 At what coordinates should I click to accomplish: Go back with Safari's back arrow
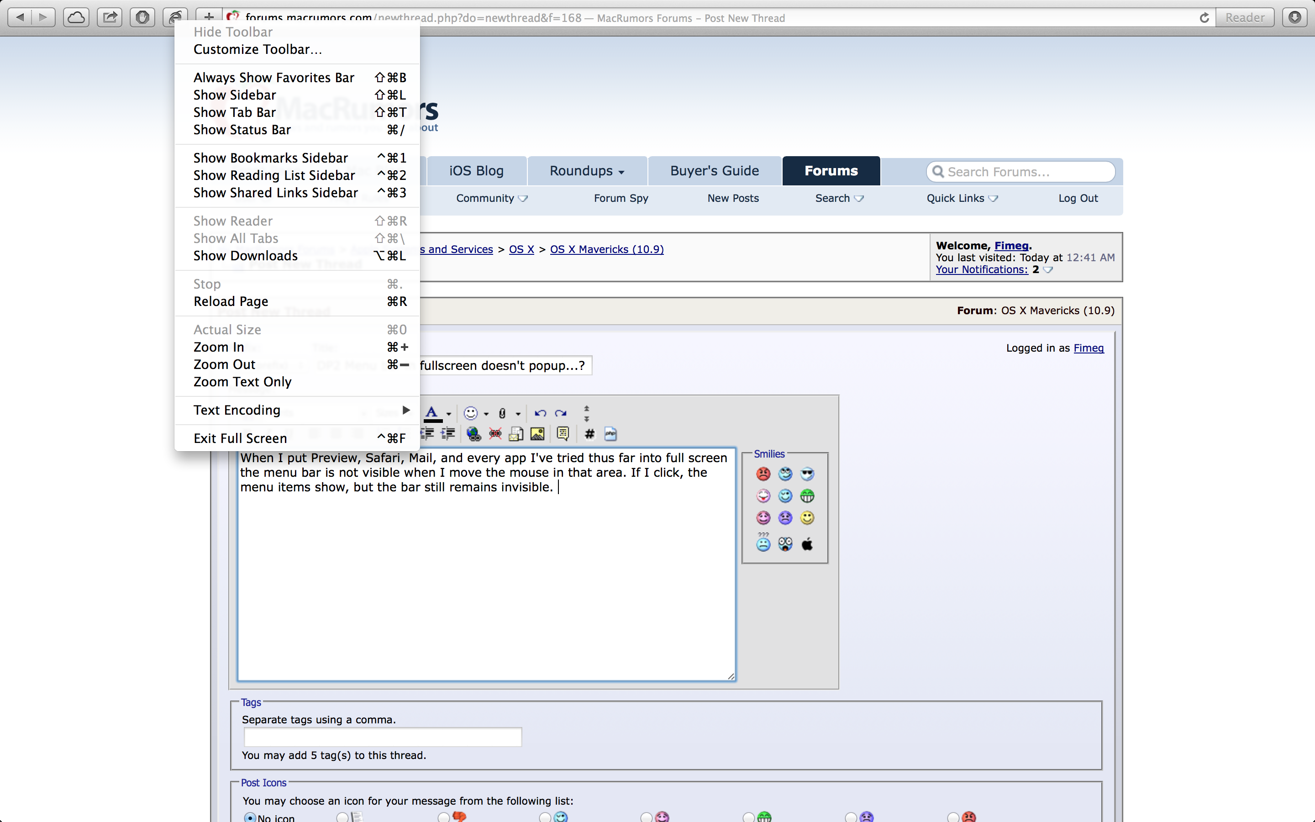click(x=20, y=17)
